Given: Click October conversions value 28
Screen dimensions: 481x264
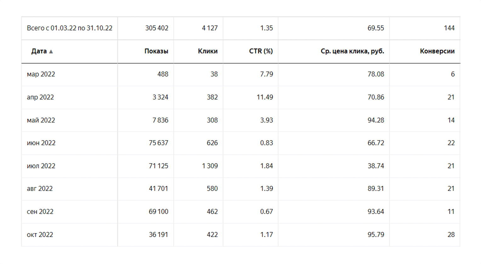Looking at the screenshot, I should (x=451, y=234).
